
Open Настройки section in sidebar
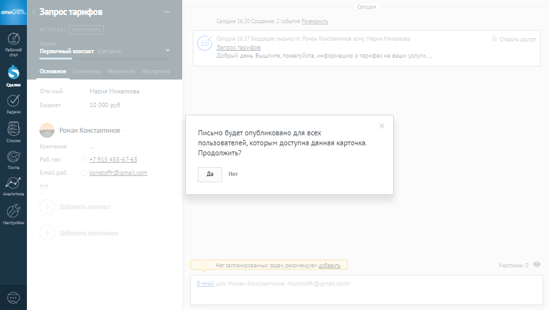point(13,214)
